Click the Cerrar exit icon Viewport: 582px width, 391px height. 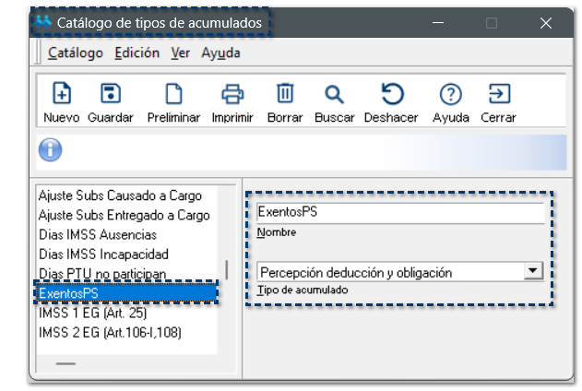point(498,94)
